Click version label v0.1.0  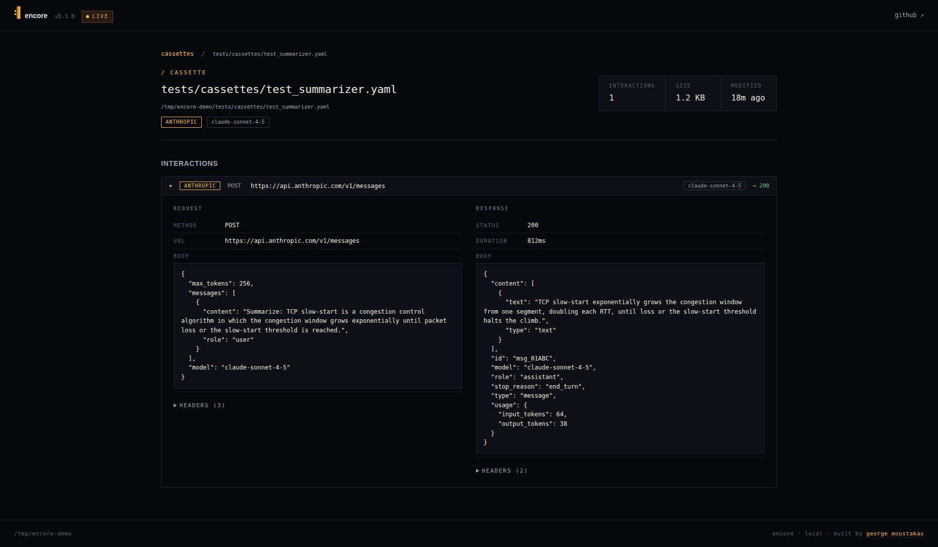64,17
